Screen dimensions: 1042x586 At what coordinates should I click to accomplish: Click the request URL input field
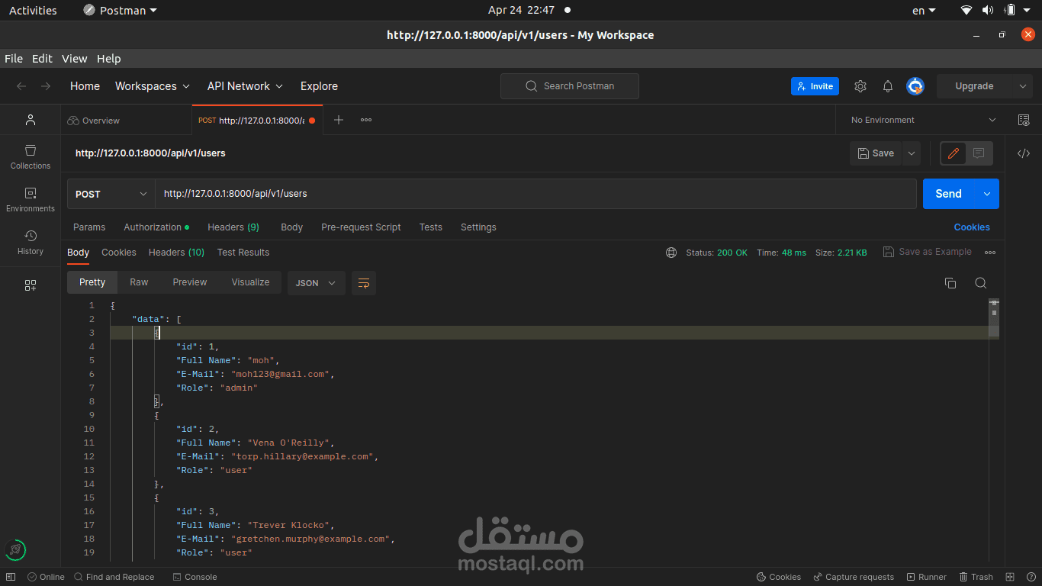click(535, 194)
